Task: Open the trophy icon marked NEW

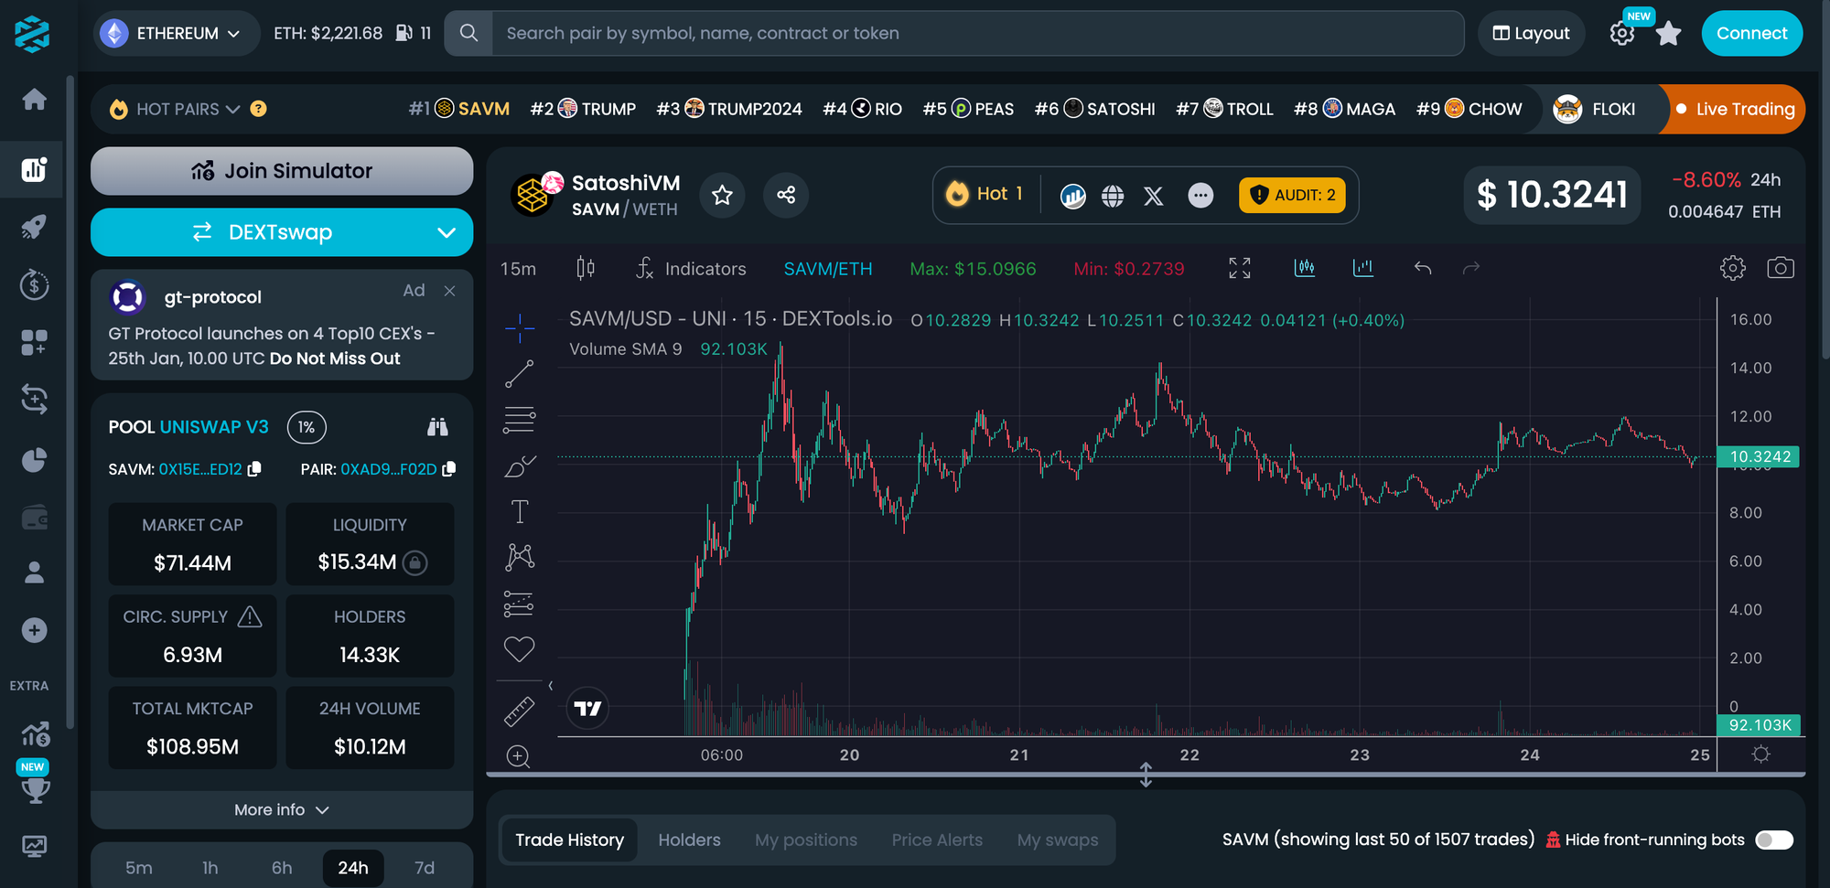Action: 35,789
